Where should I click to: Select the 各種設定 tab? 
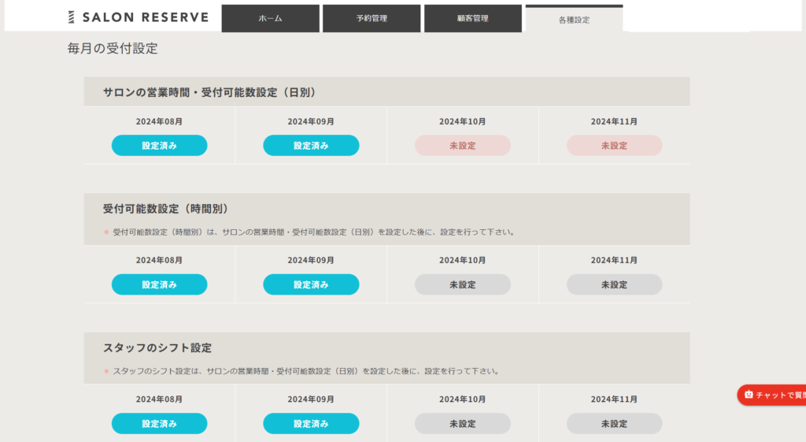574,20
